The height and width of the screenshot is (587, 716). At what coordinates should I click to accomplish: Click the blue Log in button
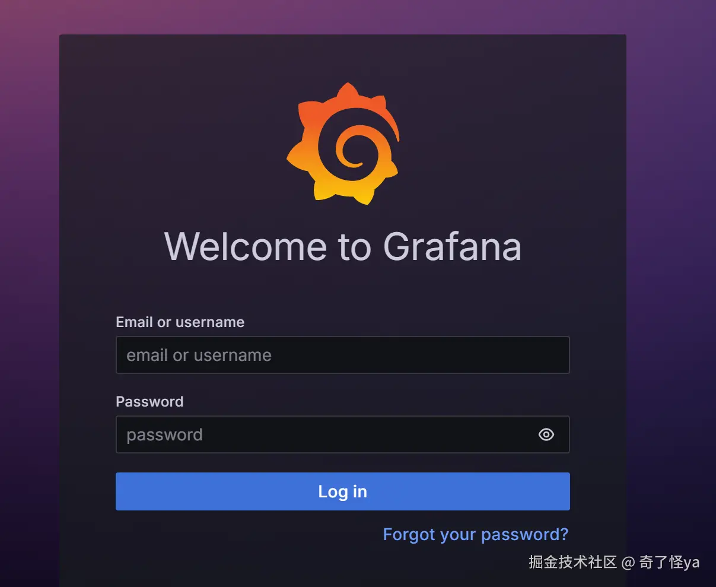point(343,491)
